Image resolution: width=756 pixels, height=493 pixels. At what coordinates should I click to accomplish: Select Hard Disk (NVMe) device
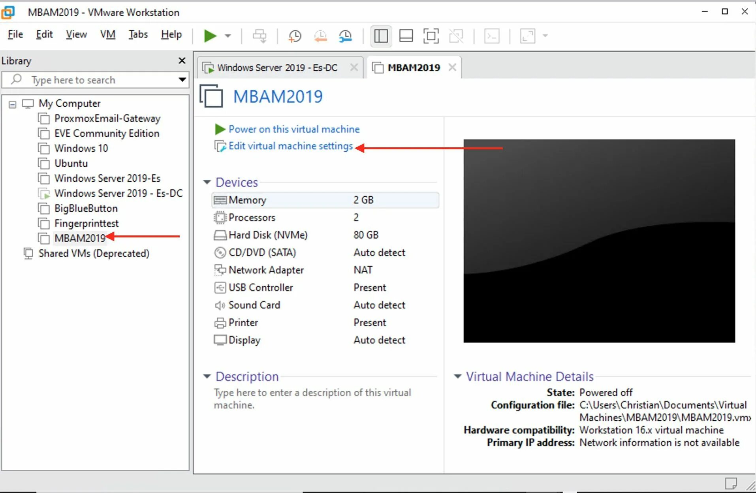tap(325, 235)
